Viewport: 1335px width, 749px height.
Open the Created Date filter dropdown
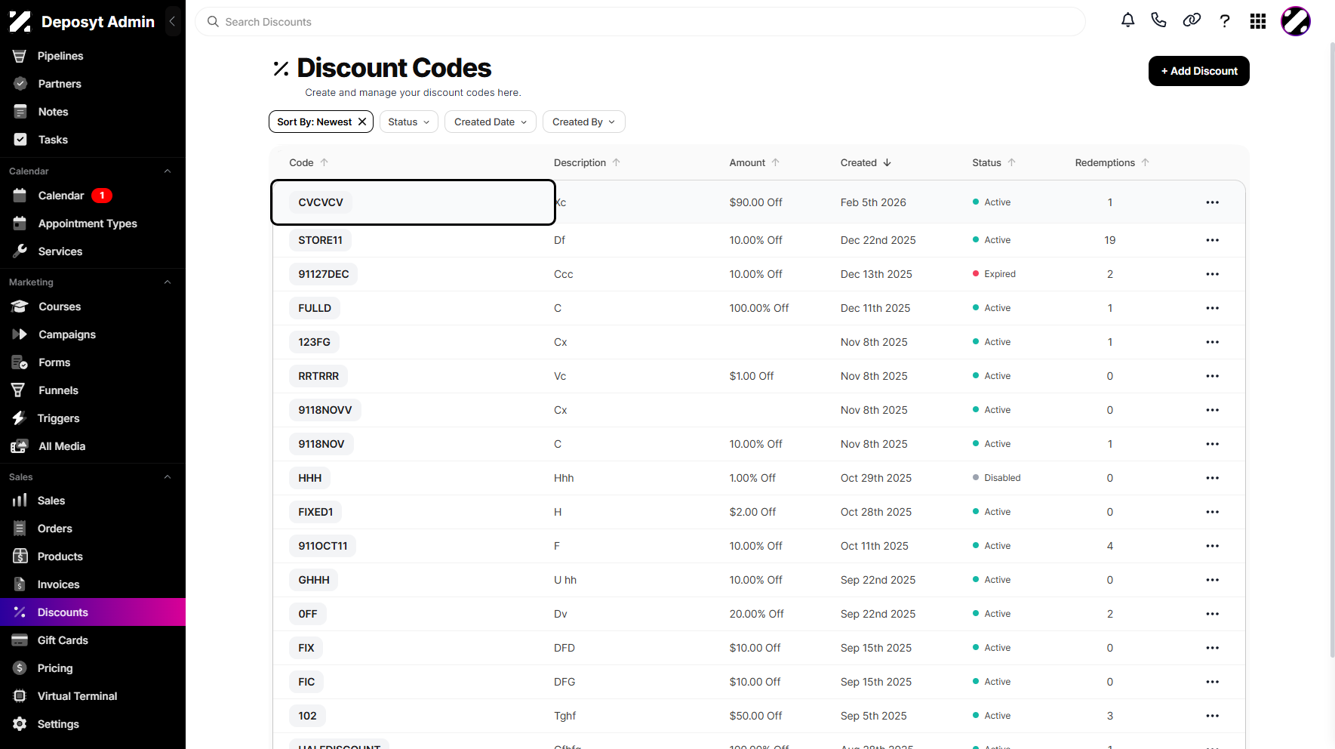[x=491, y=122]
